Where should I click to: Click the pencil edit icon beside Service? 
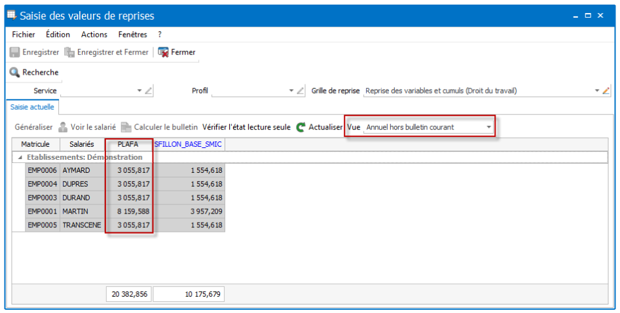(x=148, y=90)
